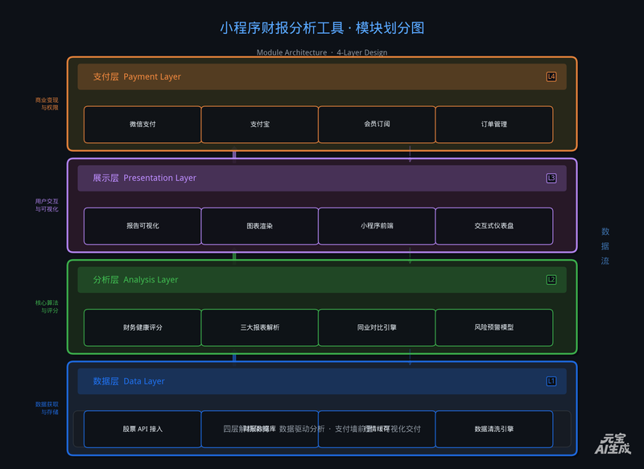
Task: Click the L1 badge on Data Layer
Action: point(551,381)
